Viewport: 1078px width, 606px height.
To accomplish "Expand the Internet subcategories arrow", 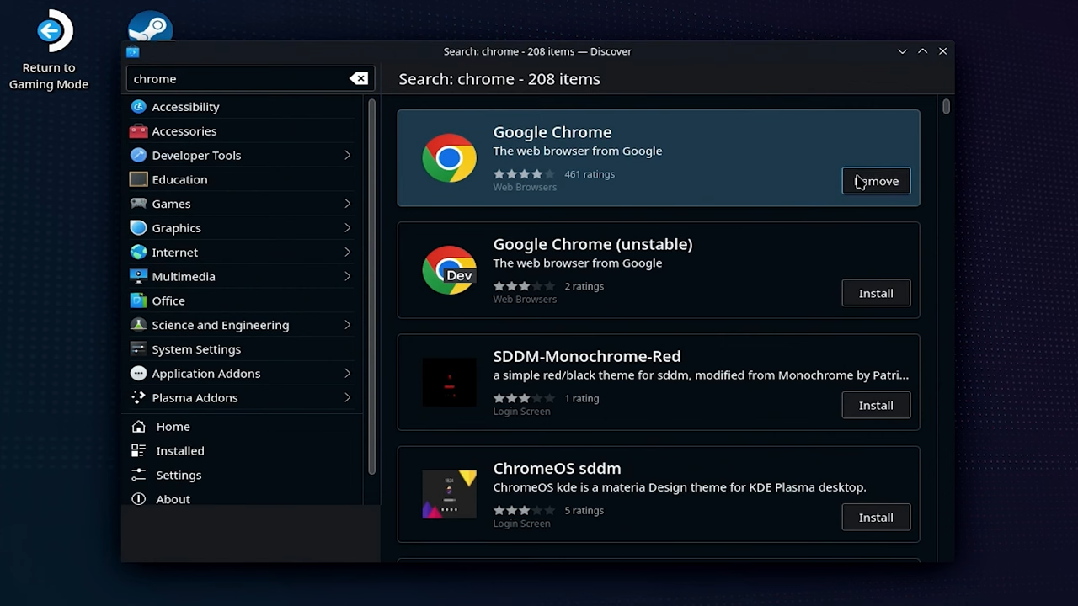I will coord(348,252).
